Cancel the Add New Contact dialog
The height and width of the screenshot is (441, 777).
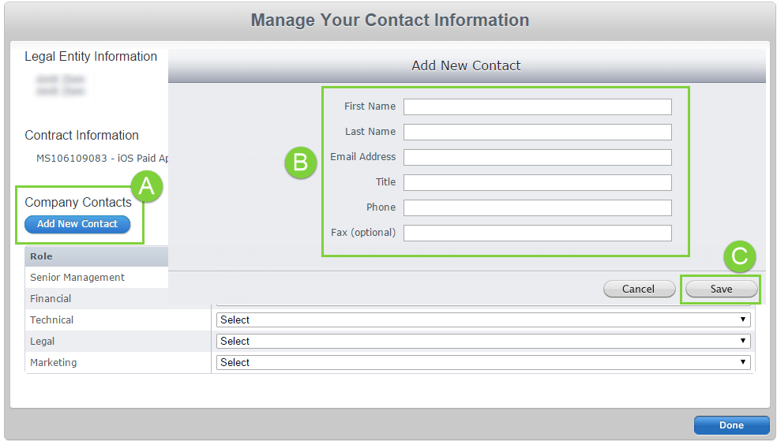638,289
